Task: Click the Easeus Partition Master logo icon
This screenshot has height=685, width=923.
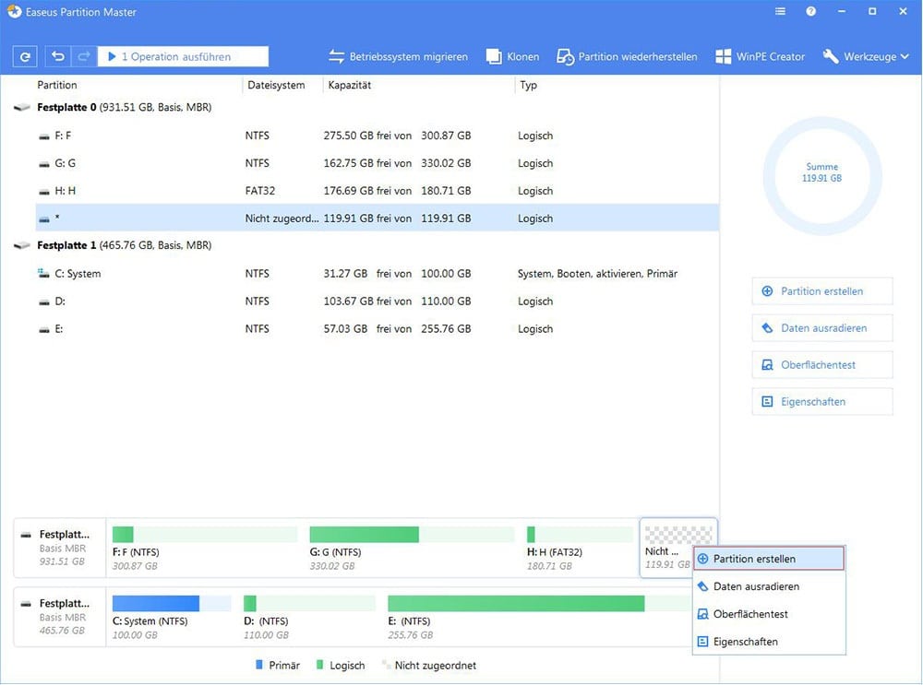Action: click(14, 11)
